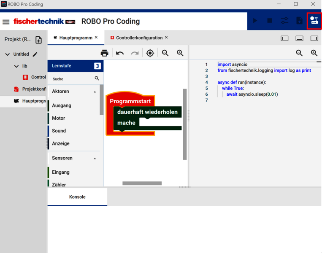Zoom out the Python code view
The height and width of the screenshot is (253, 322).
(x=299, y=53)
